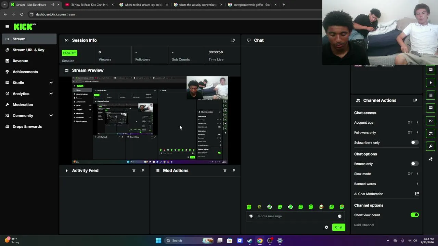
Task: Open the Revenue page
Action: (29, 61)
